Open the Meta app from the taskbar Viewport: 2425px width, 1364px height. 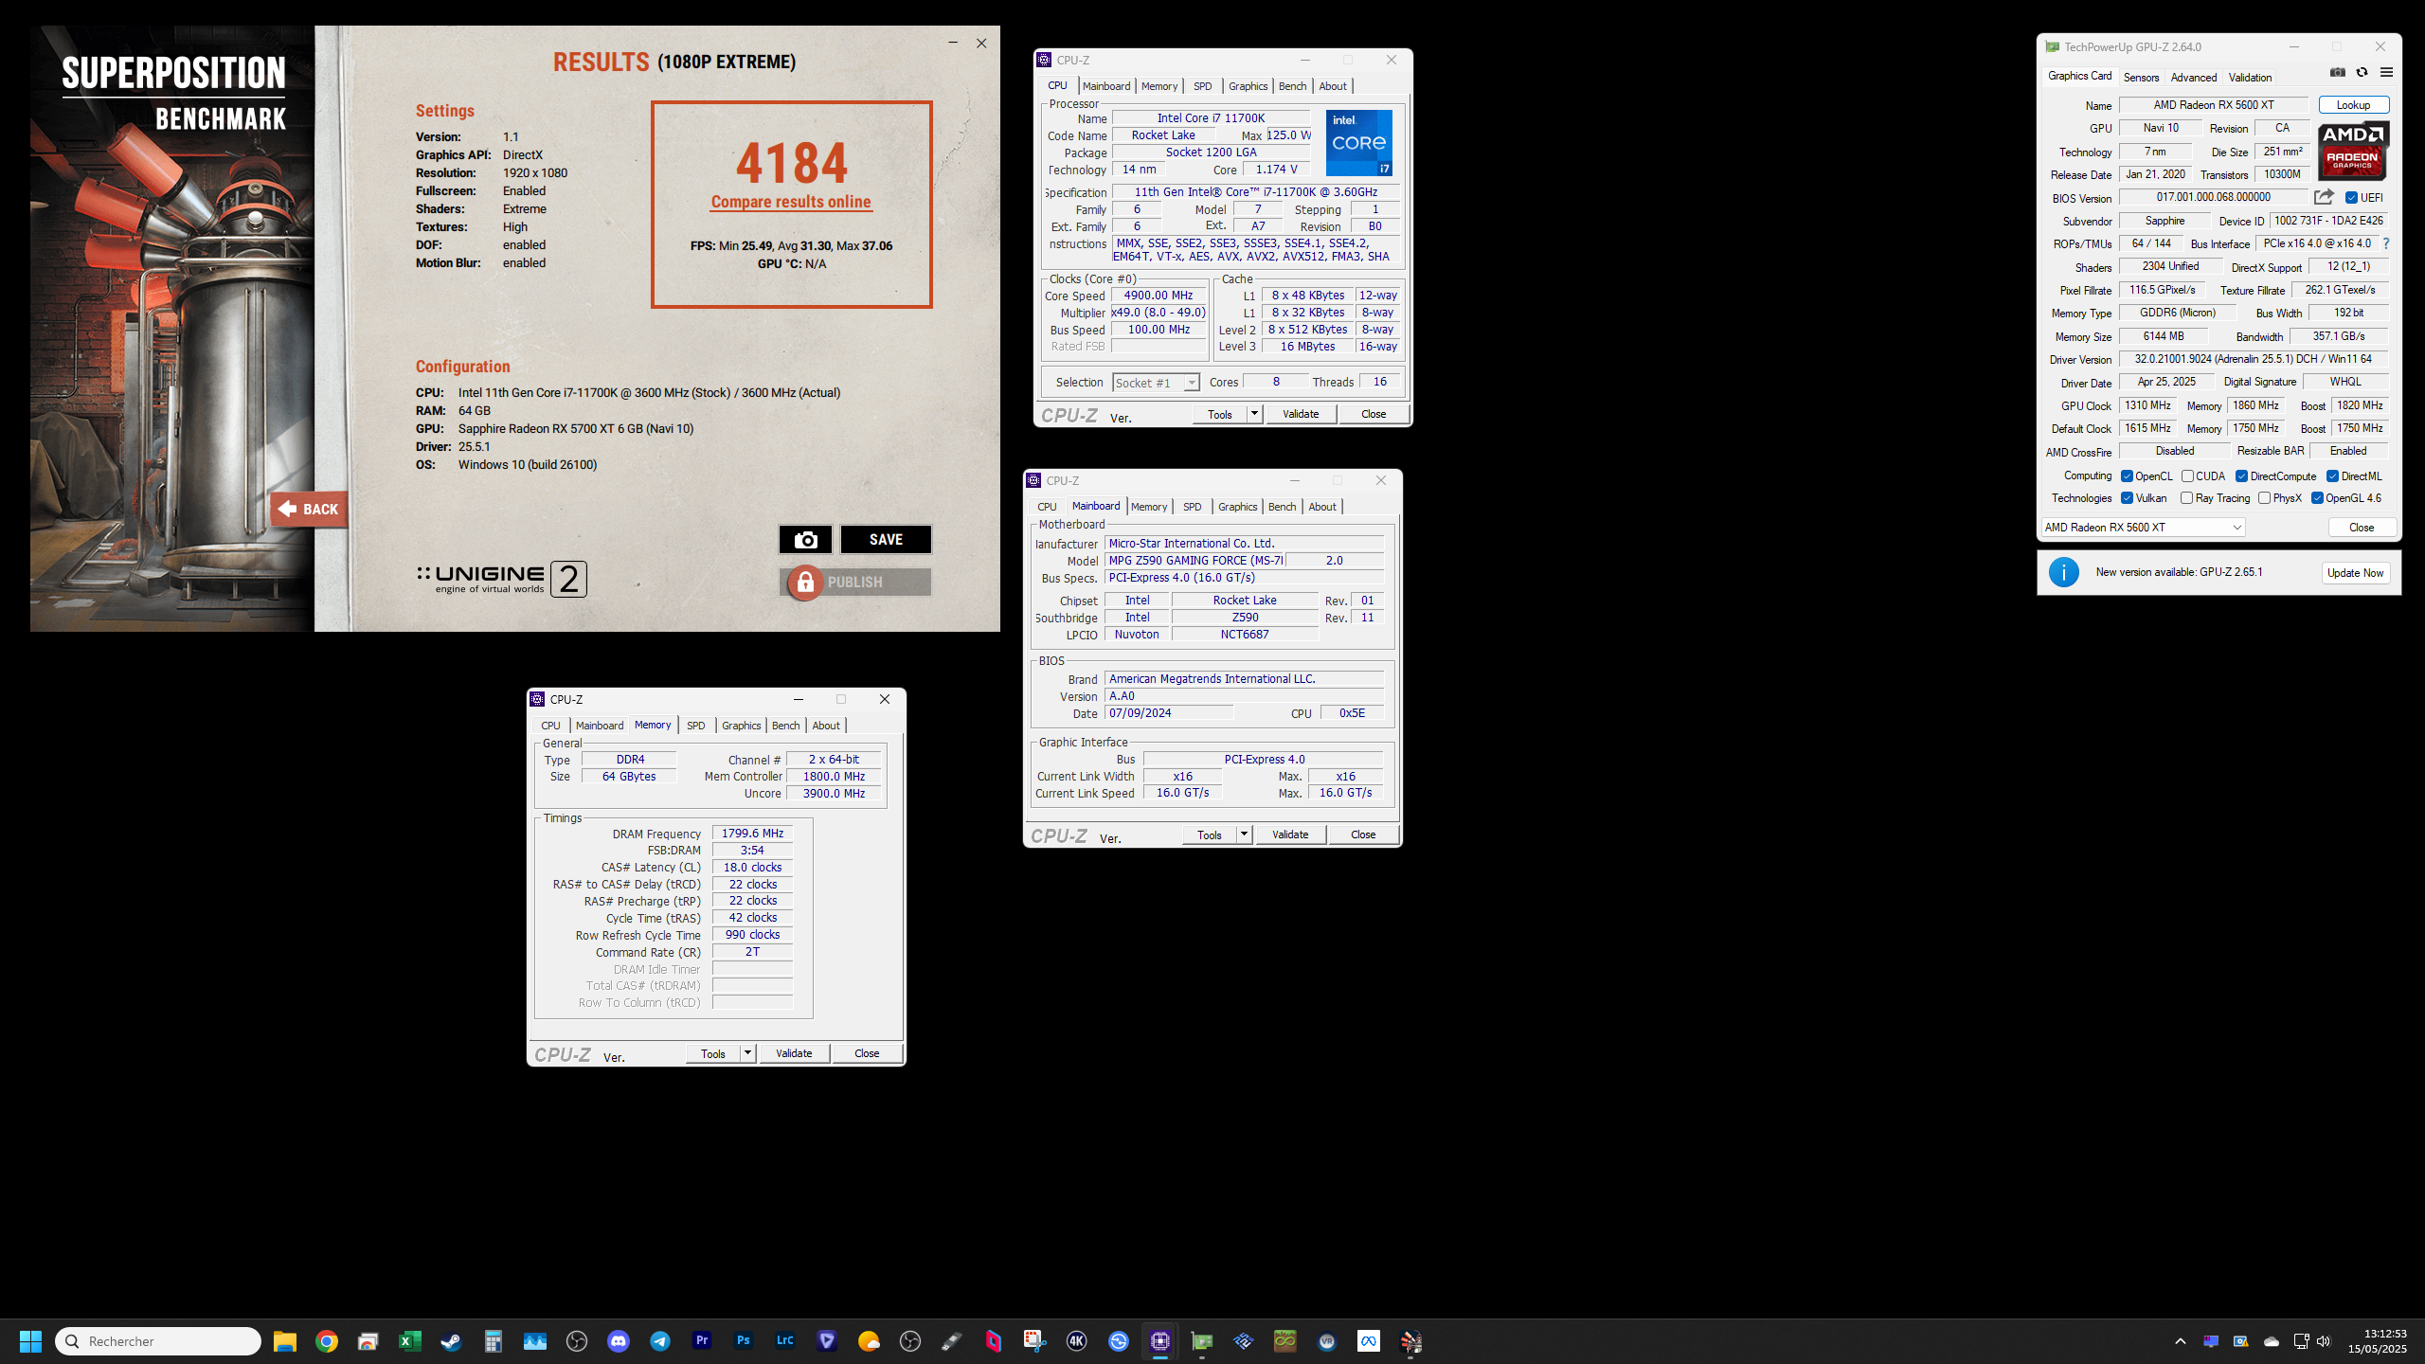(x=1369, y=1341)
